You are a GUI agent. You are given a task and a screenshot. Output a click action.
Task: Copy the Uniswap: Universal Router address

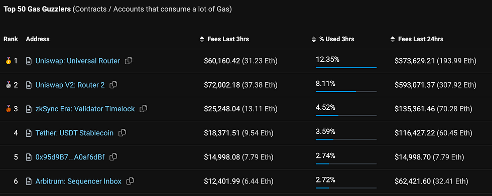click(129, 61)
